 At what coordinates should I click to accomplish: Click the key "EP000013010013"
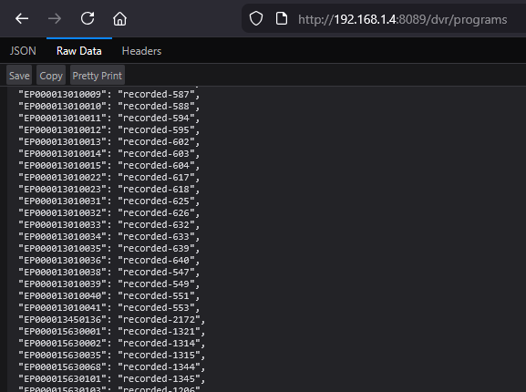(x=62, y=142)
